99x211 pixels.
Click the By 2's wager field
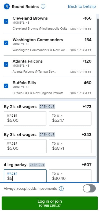(x=25, y=119)
